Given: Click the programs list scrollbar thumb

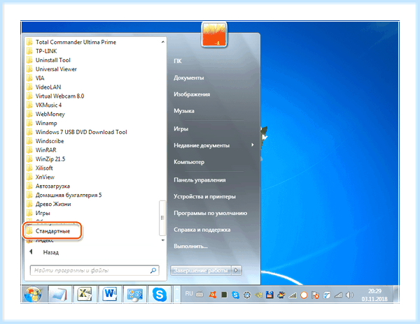Looking at the screenshot, I should (x=162, y=218).
